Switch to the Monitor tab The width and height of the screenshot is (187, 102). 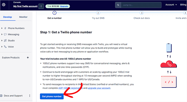[23, 17]
